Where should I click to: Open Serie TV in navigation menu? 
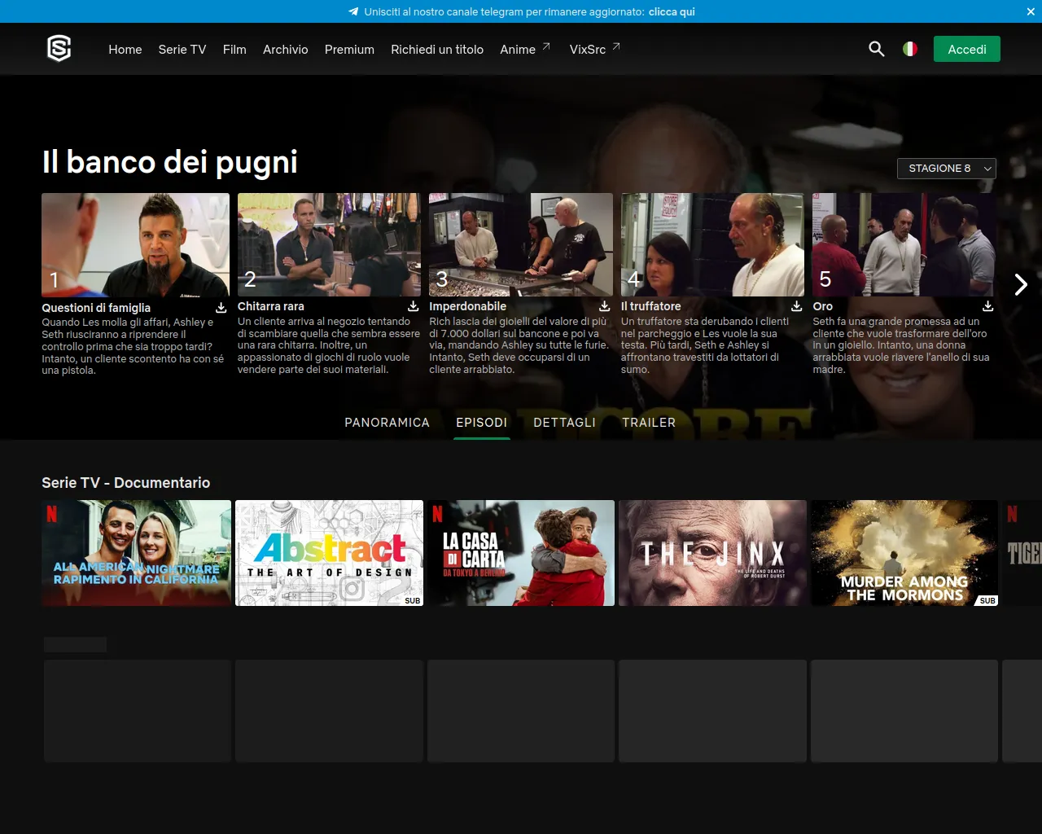[182, 49]
